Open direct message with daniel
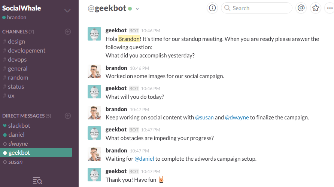The width and height of the screenshot is (334, 187). tap(16, 134)
